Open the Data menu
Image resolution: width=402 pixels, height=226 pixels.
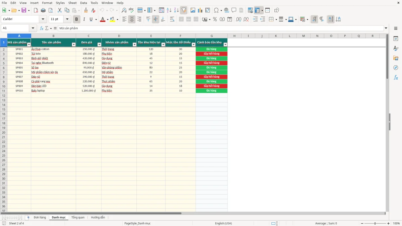[83, 3]
